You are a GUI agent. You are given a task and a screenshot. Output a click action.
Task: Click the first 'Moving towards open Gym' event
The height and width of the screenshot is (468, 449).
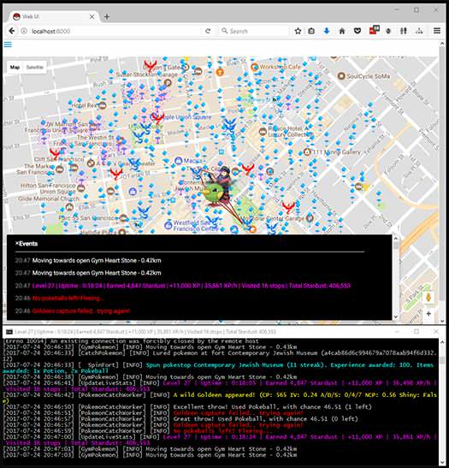tap(97, 260)
